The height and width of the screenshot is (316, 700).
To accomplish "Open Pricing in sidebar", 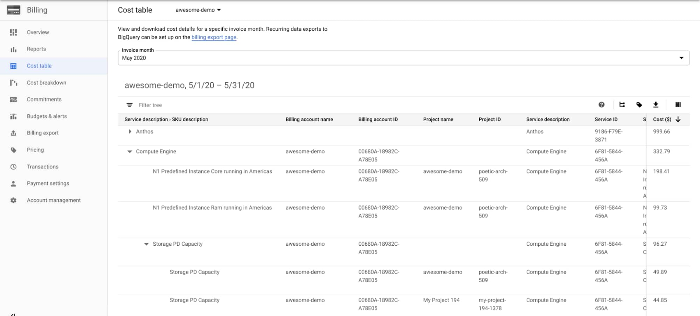I will (x=35, y=150).
